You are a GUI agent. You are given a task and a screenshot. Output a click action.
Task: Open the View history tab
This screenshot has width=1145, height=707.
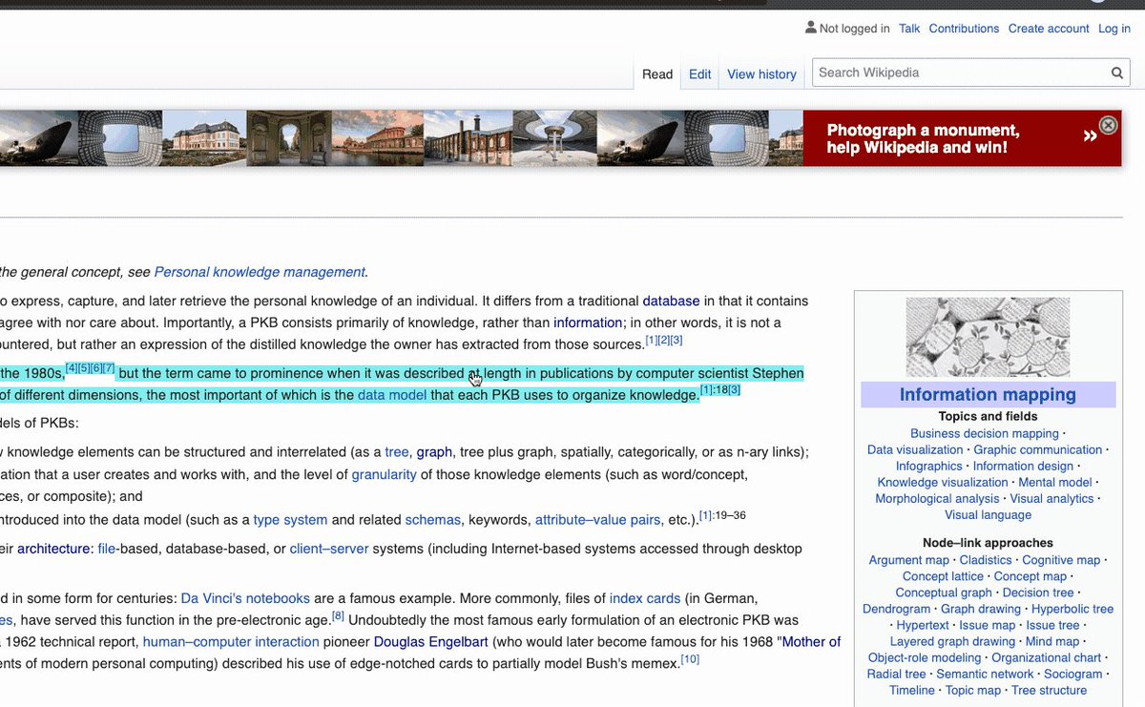click(x=761, y=74)
